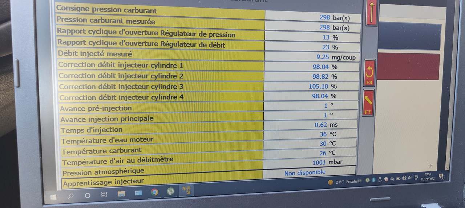Open the blue pinned app after File Explorer
The width and height of the screenshot is (465, 208).
[x=138, y=193]
